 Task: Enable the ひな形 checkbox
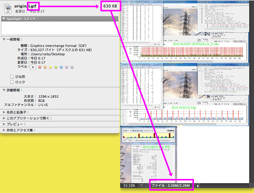12,76
